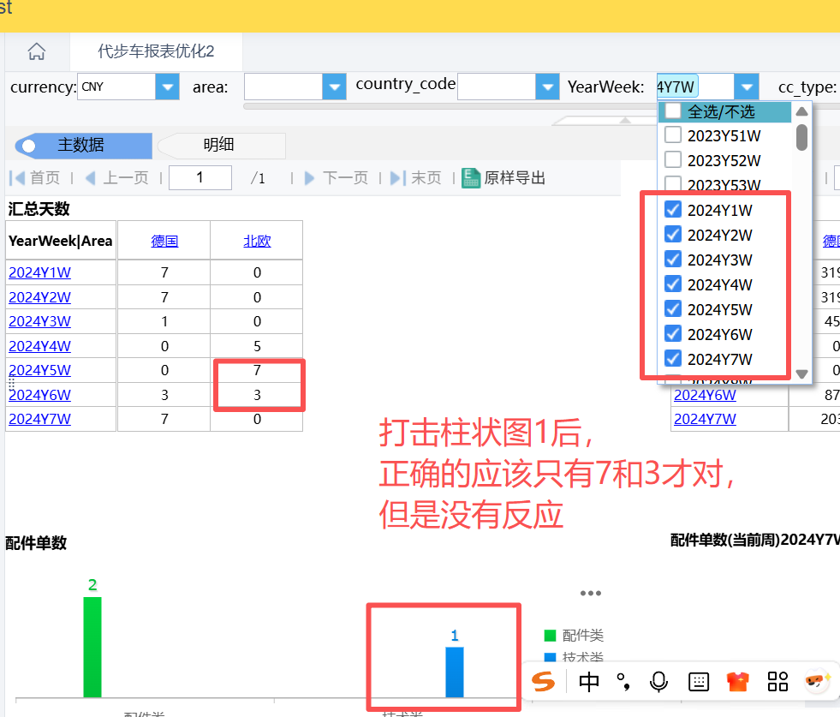Click the 原样导出 Excel export icon
This screenshot has width=840, height=717.
(470, 177)
